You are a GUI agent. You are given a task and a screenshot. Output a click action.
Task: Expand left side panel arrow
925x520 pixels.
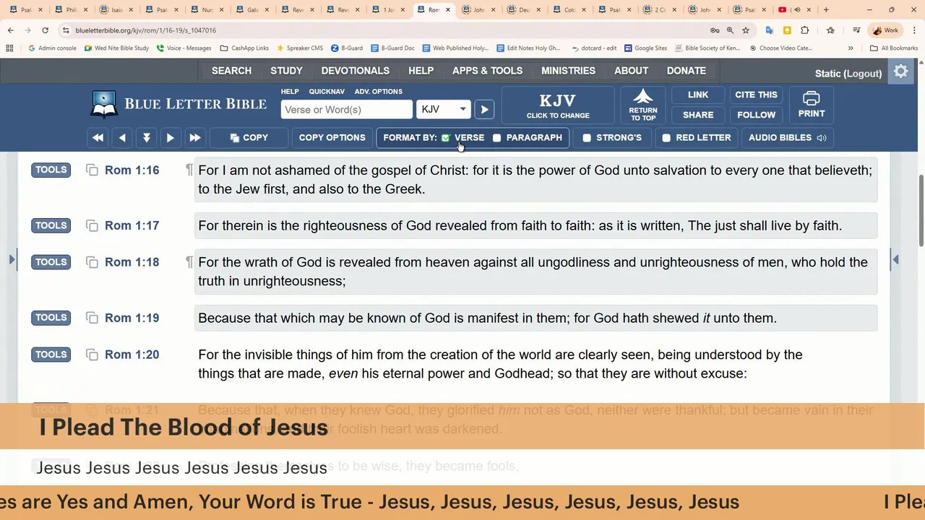[x=12, y=259]
